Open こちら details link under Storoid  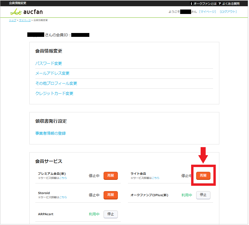[63, 197]
